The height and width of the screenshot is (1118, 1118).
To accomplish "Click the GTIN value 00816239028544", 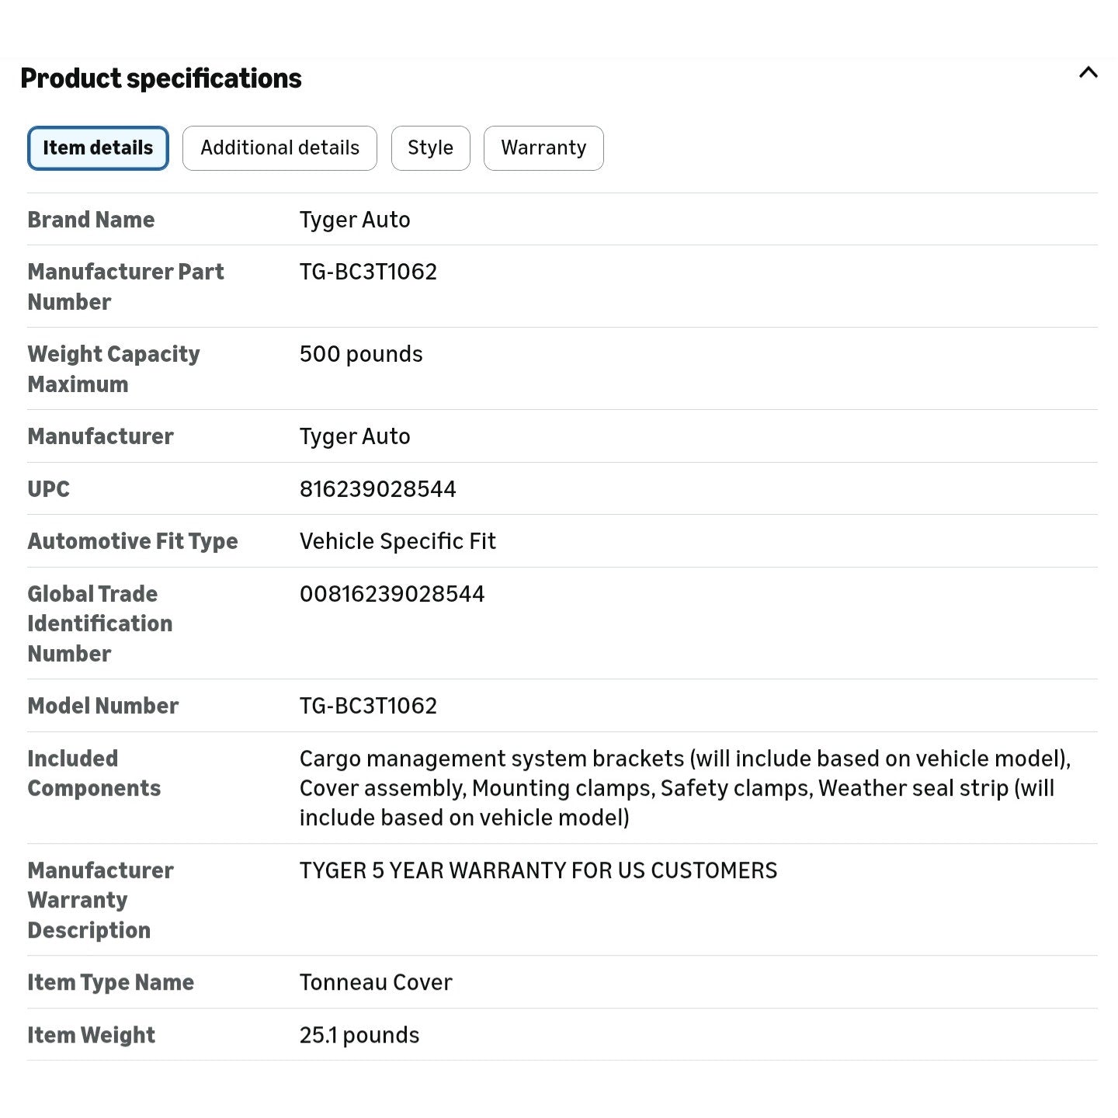I will (392, 594).
